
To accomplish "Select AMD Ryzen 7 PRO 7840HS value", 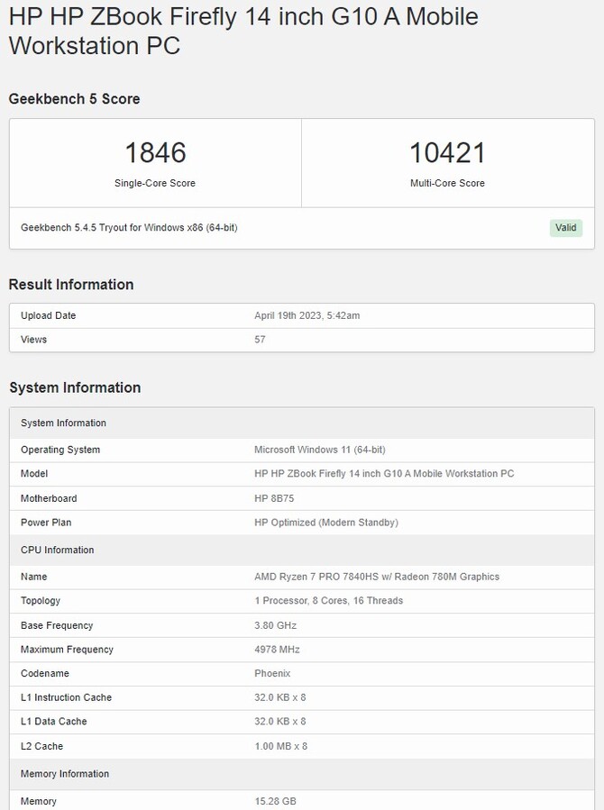I will 377,577.
